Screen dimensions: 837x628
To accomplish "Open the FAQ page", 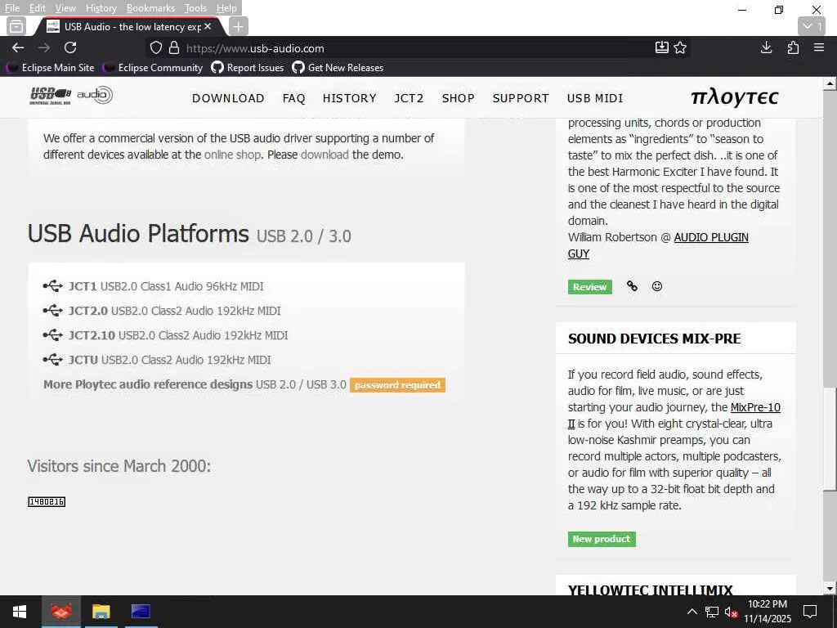I will [x=294, y=98].
